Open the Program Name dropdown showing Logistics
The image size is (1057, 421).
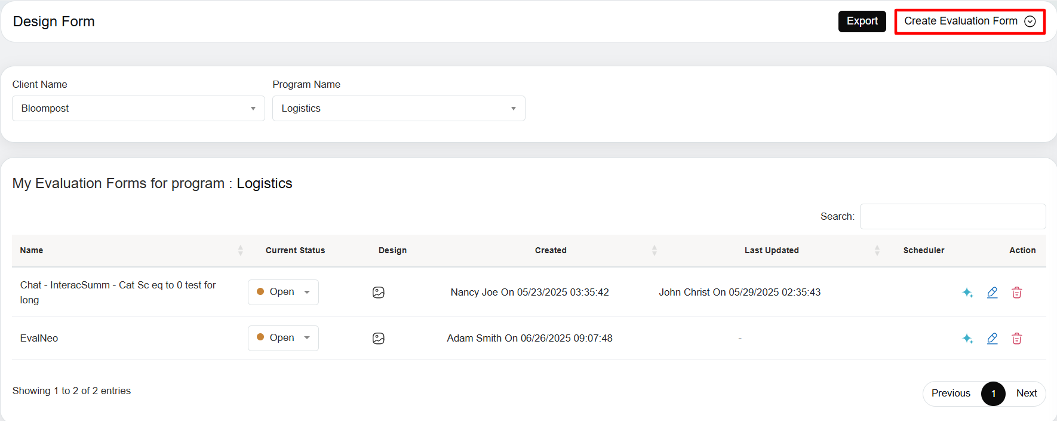[399, 109]
